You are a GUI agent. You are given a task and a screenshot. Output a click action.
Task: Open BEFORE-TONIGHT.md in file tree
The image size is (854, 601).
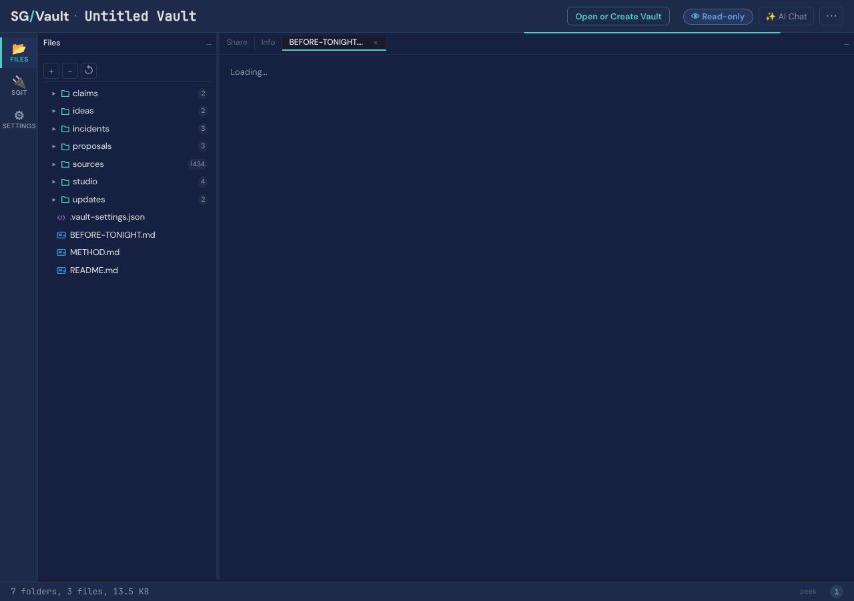pyautogui.click(x=112, y=235)
